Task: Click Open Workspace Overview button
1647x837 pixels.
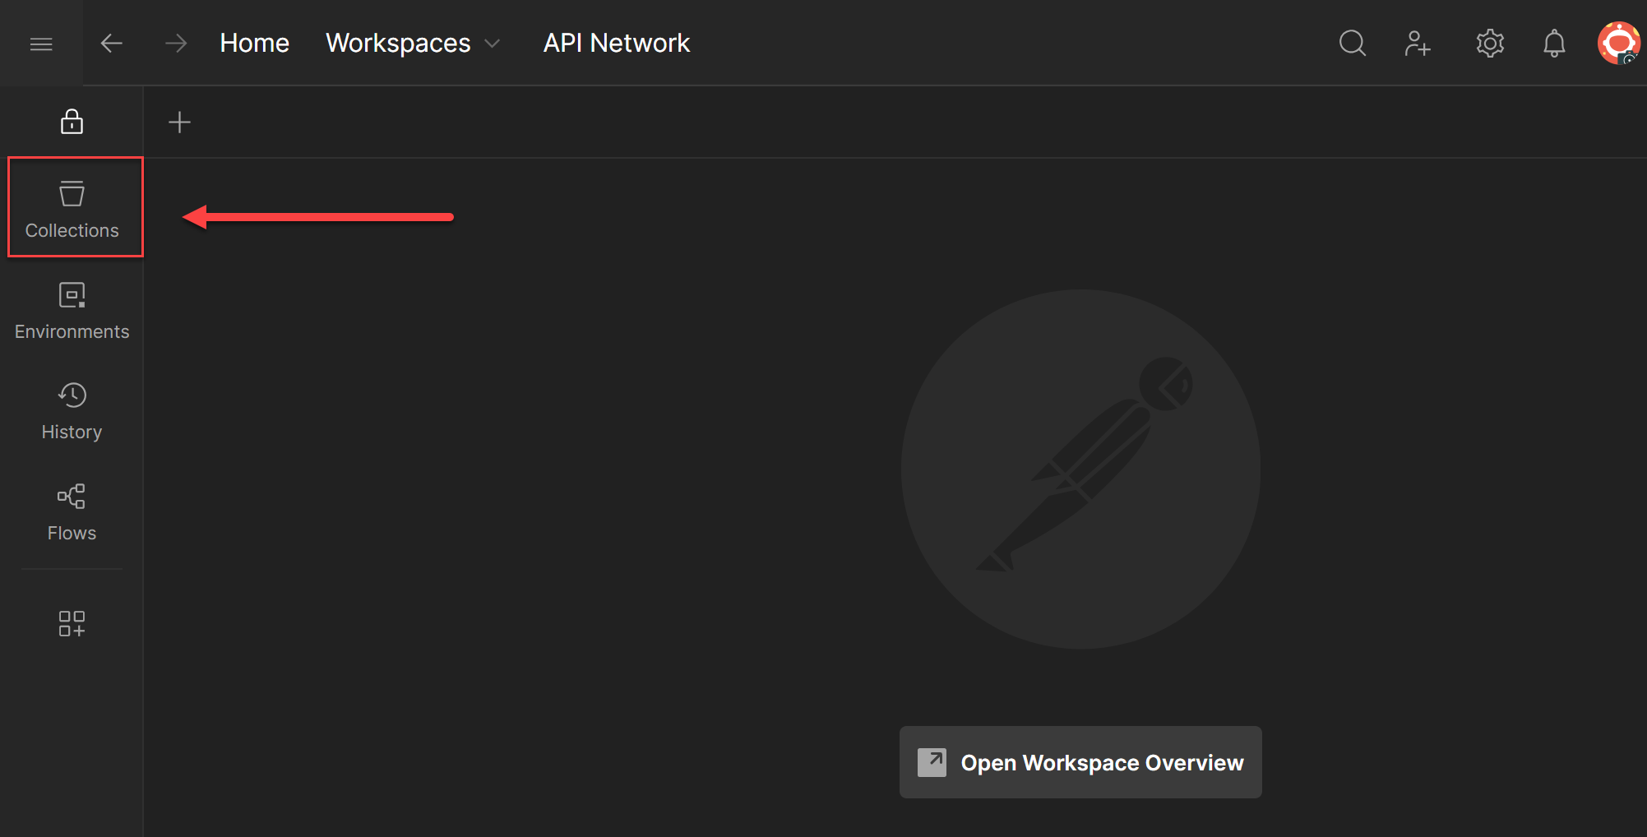Action: pos(1080,762)
